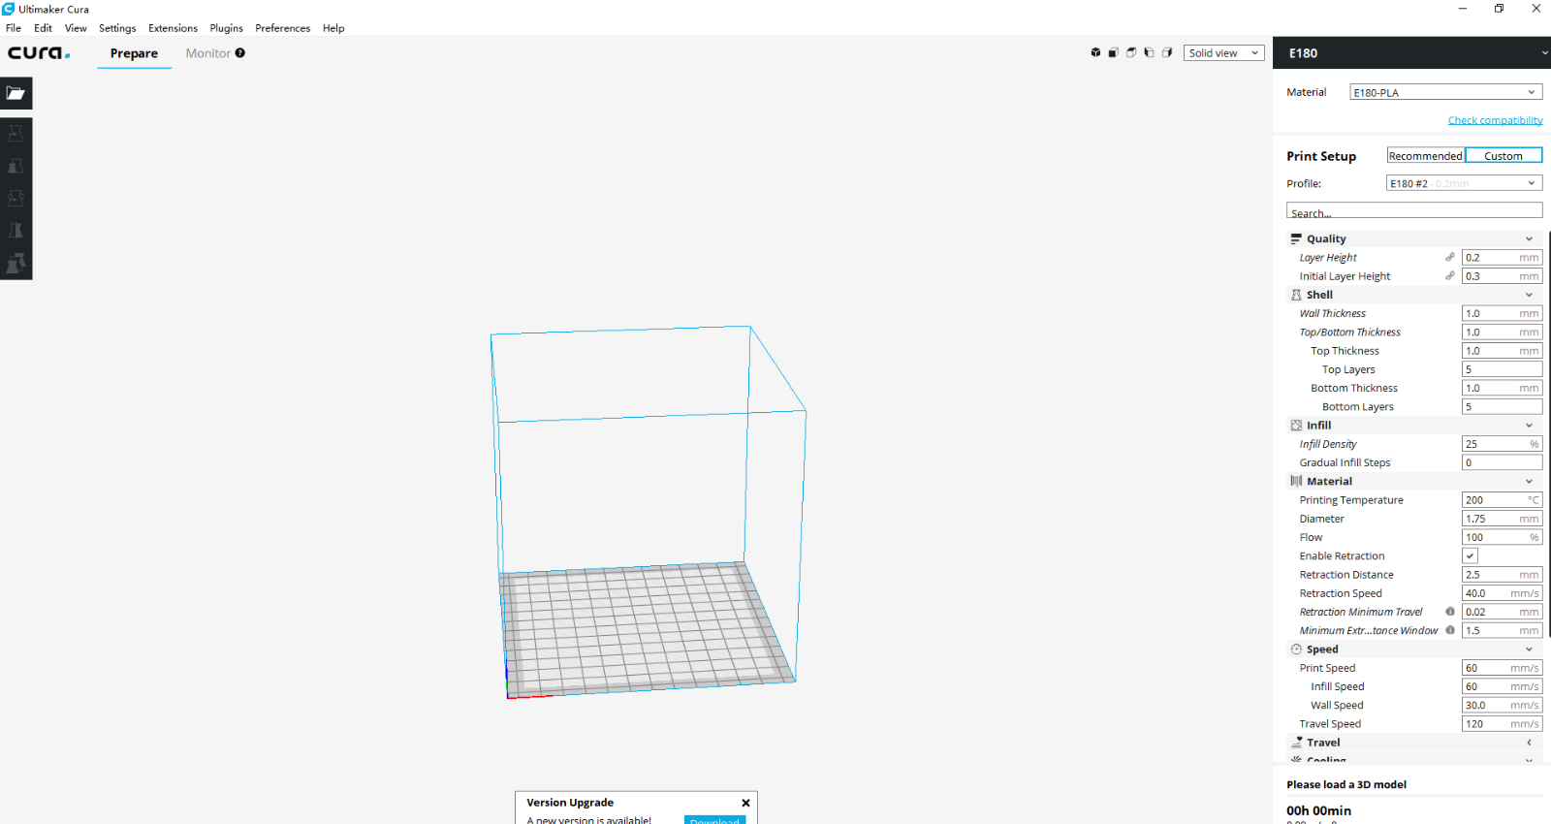Screen dimensions: 1551x824
Task: Switch Print Setup to Recommended mode
Action: [1425, 155]
